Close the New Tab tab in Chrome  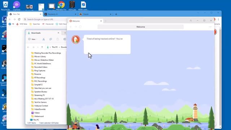pyautogui.click(x=40, y=14)
